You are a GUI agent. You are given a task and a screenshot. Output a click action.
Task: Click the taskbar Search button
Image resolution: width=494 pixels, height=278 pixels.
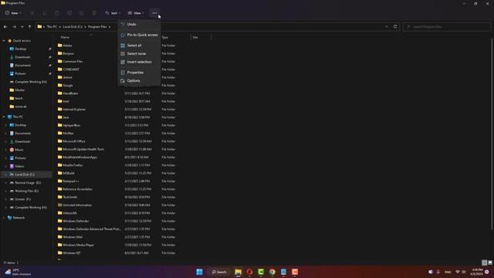point(219,272)
